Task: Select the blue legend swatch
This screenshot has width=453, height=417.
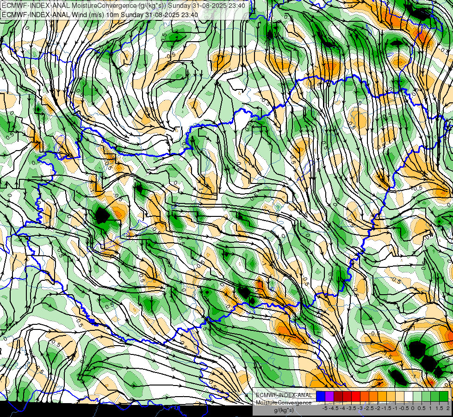Action: pos(321,396)
